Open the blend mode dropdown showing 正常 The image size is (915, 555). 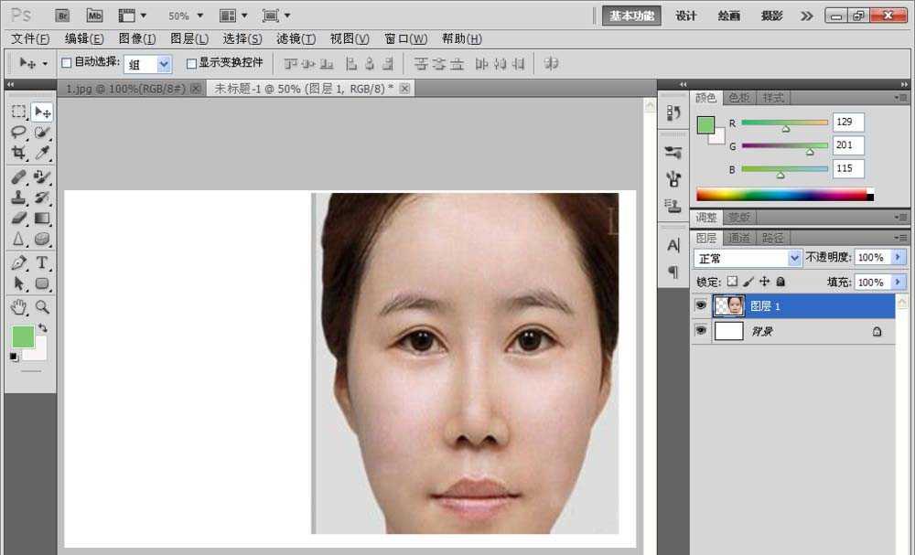(x=746, y=258)
